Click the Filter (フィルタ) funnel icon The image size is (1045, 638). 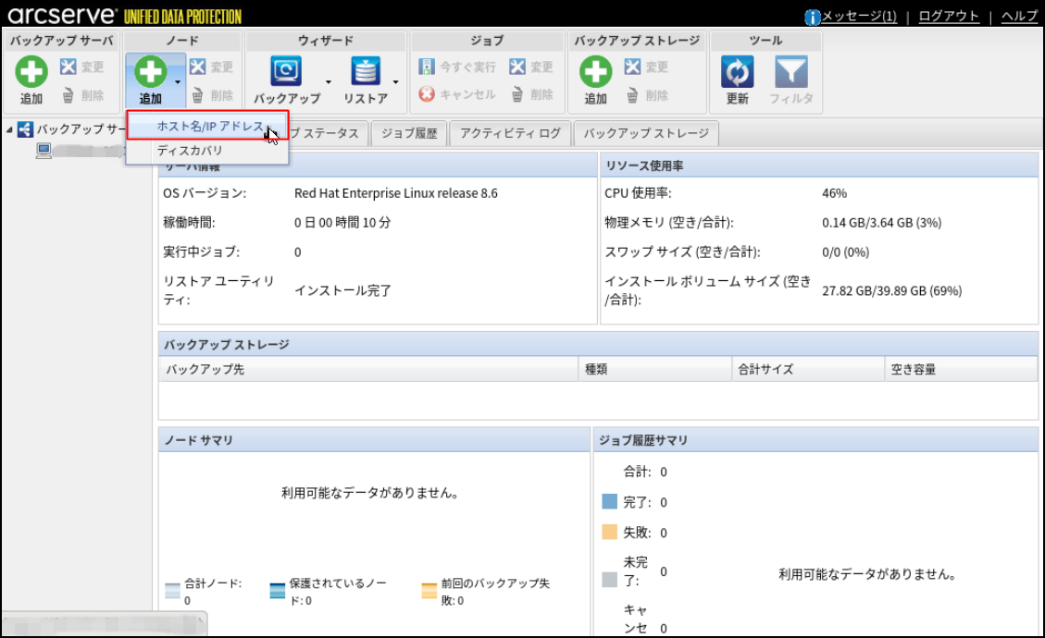point(790,73)
